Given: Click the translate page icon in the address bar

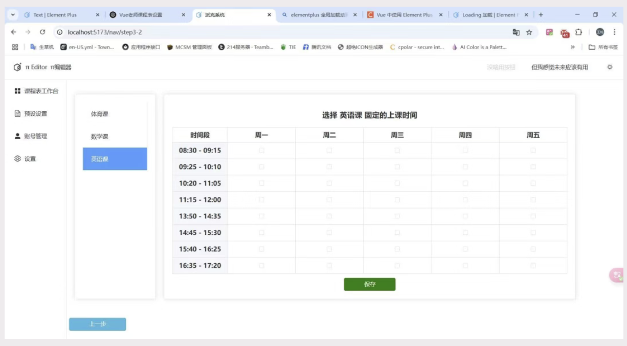Looking at the screenshot, I should [516, 32].
